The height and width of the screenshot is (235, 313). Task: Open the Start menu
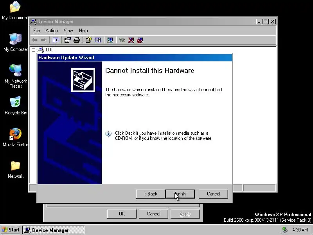[11, 230]
